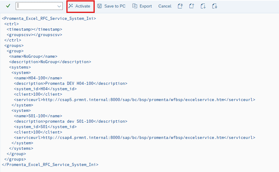
Task: Click the closing </groups> tag line
Action: [15, 159]
